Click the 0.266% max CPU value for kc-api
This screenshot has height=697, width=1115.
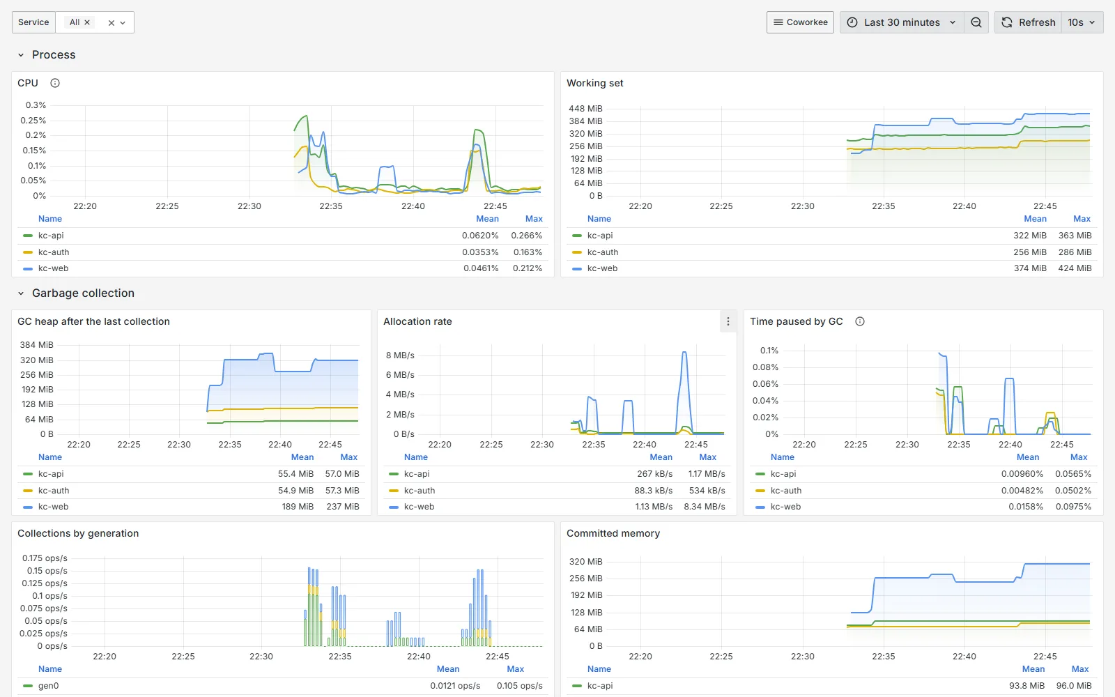pos(527,236)
